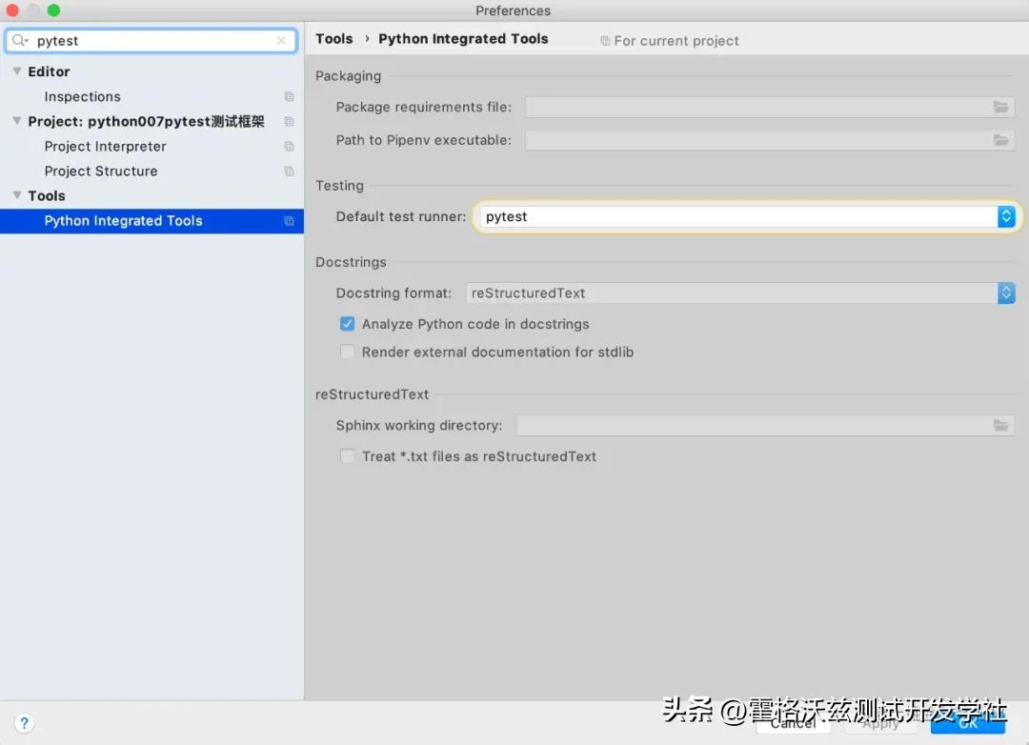Open the Docstring format dropdown

tap(1006, 292)
